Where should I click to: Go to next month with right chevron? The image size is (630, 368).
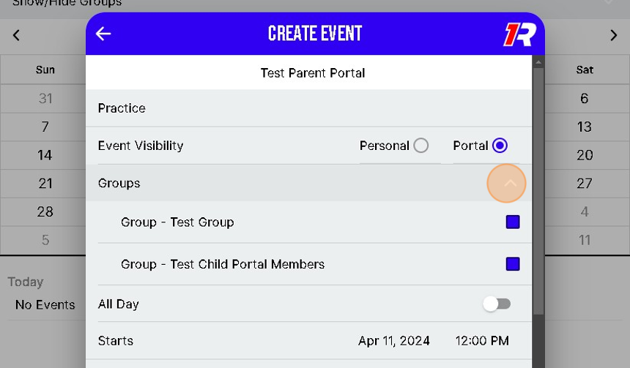(614, 35)
